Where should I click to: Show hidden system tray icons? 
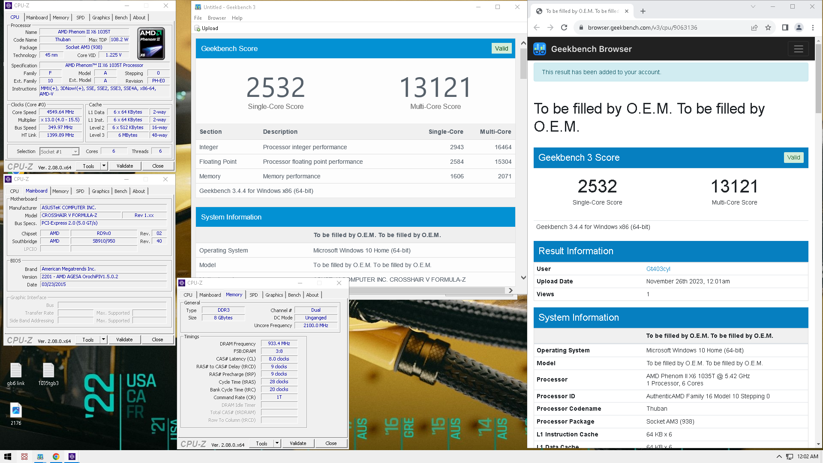click(x=779, y=457)
